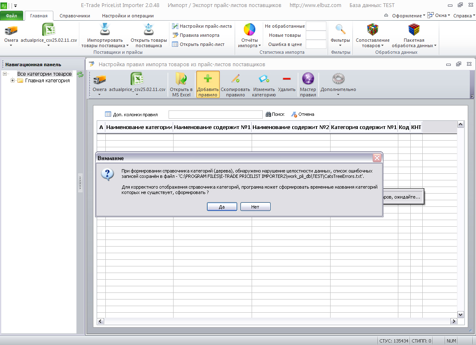Click Открыть прайс-лист in ribbon
This screenshot has width=476, height=345.
point(198,44)
